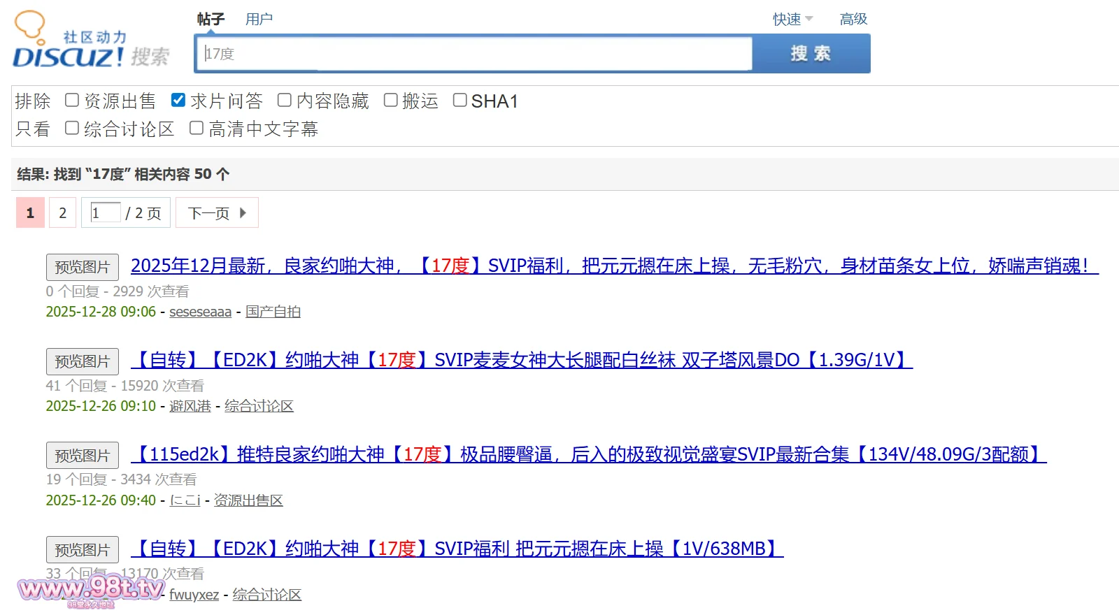Image resolution: width=1119 pixels, height=615 pixels.
Task: Uncheck the 求片问答 exclude checkbox
Action: click(x=178, y=101)
